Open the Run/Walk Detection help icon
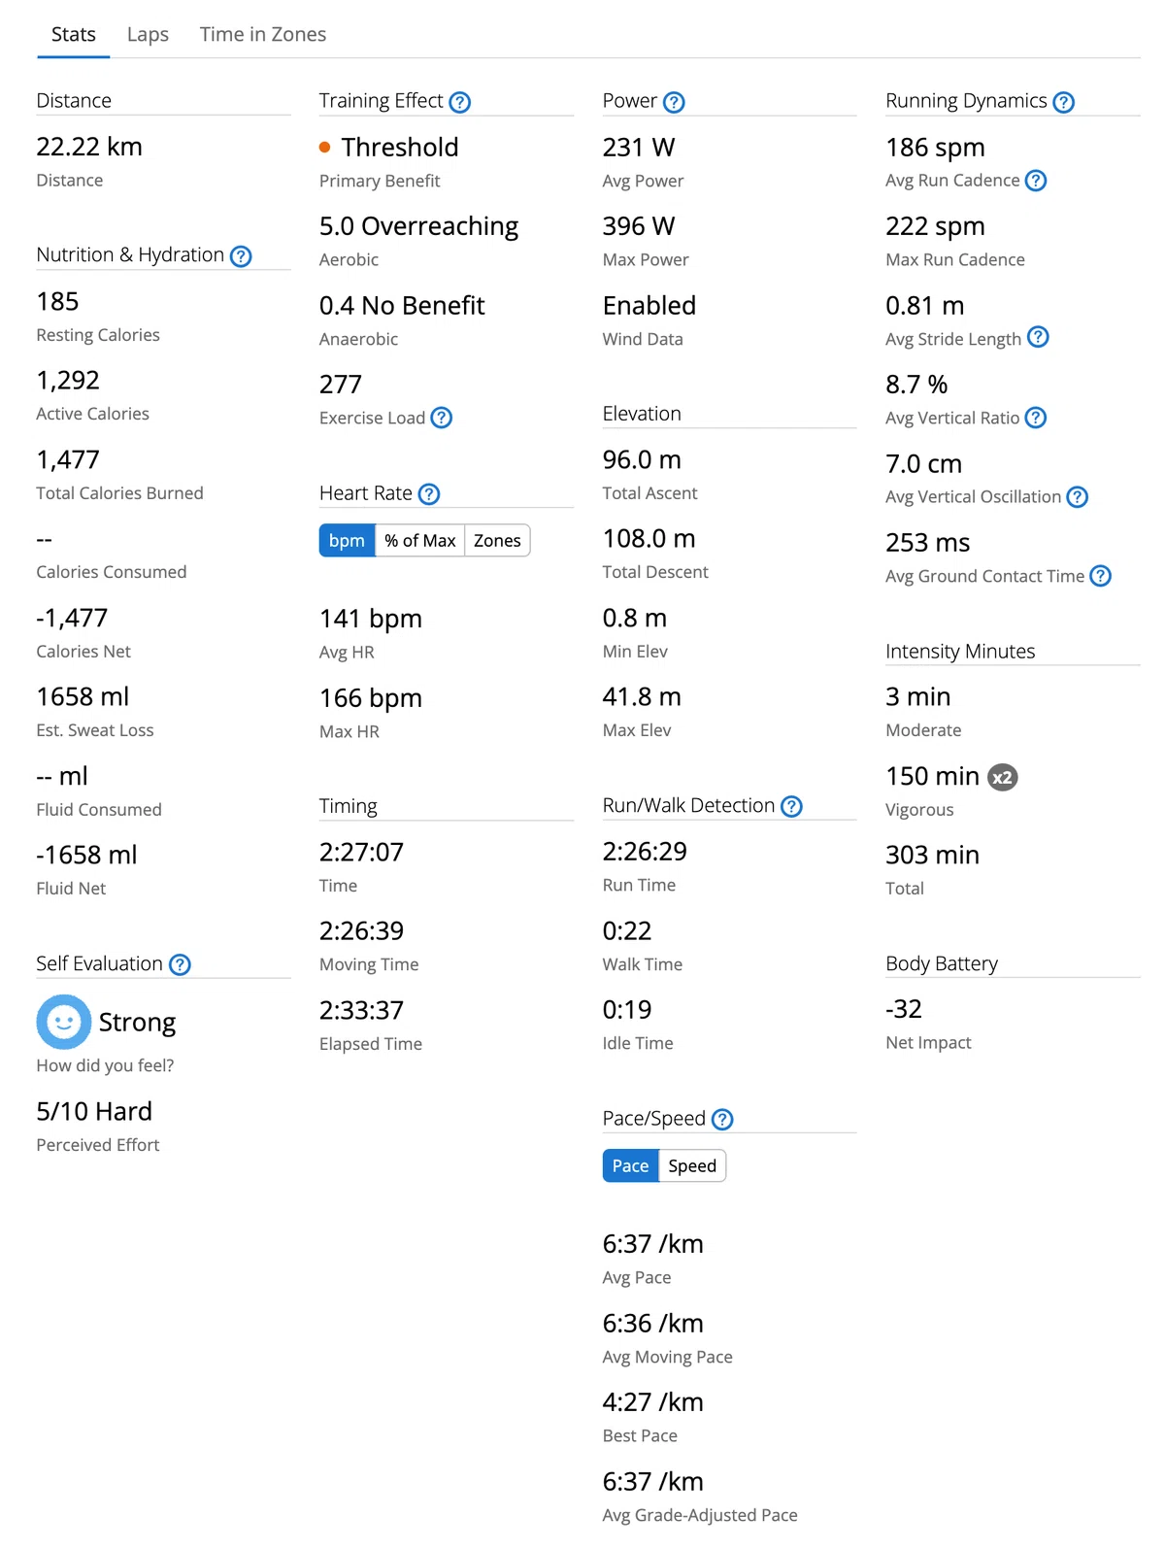Screen dimensions: 1165x1549 792,806
